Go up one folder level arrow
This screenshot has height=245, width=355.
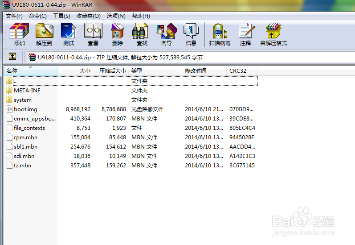[12, 56]
